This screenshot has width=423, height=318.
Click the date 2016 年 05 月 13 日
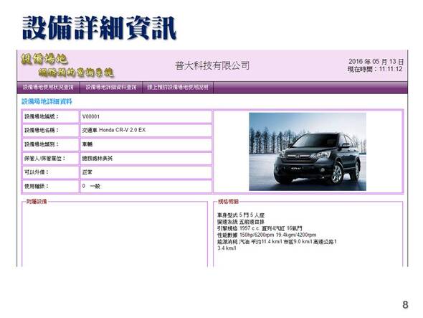point(376,61)
